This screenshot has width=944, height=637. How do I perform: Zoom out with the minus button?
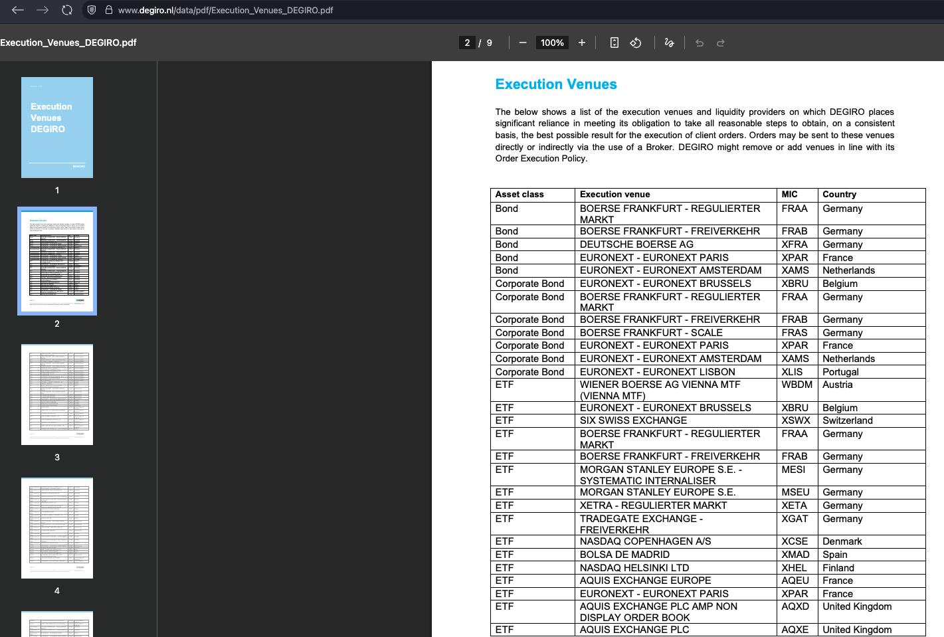(523, 43)
